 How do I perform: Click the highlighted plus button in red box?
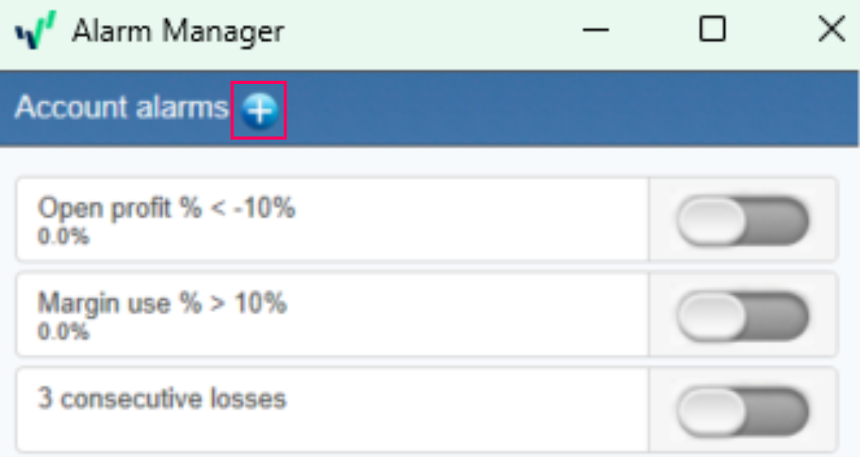click(260, 110)
